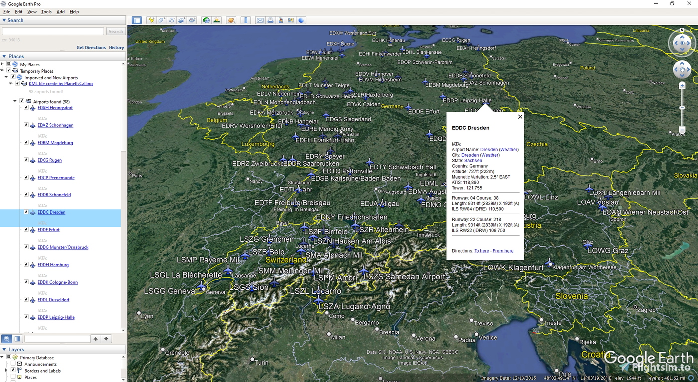Click the Look joystick compass control
Viewport: 698px width, 382px height.
[x=682, y=43]
